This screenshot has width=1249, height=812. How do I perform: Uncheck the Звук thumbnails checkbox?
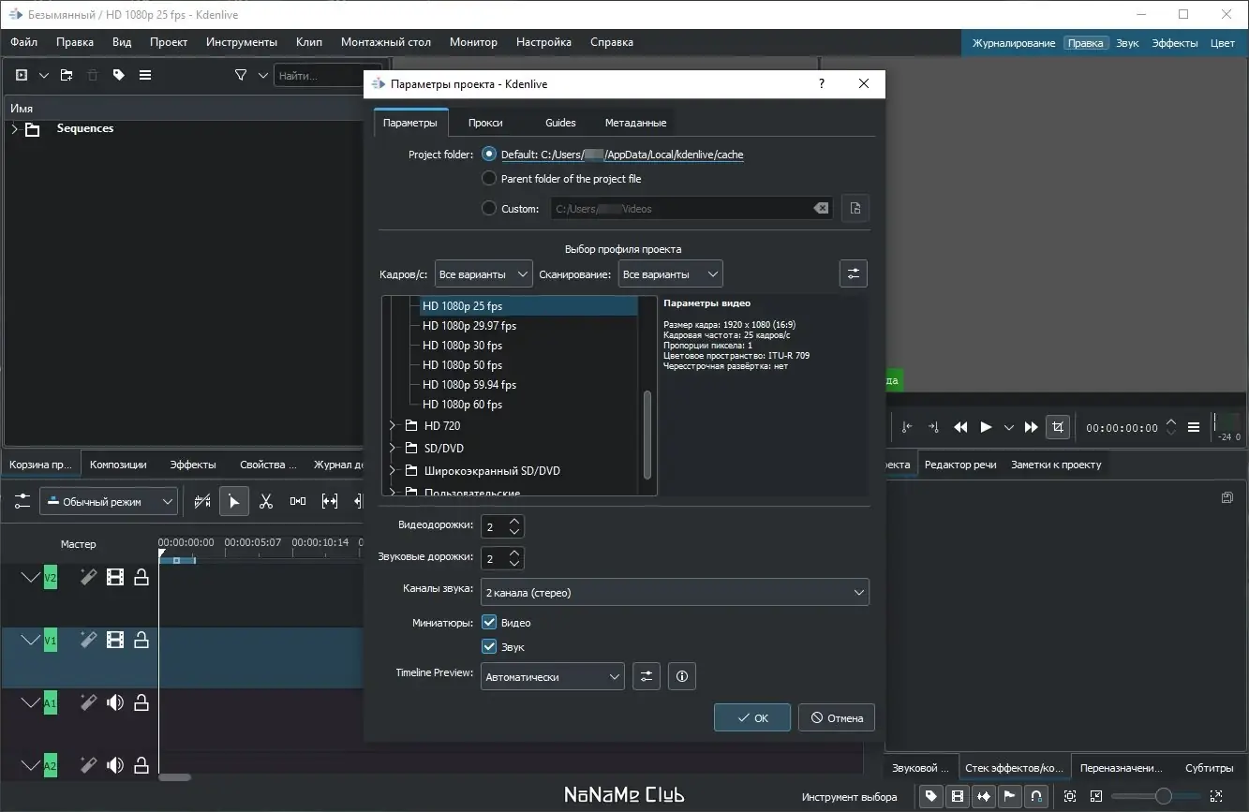(489, 647)
